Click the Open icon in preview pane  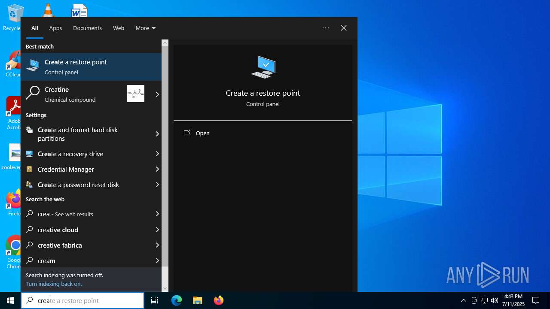187,133
